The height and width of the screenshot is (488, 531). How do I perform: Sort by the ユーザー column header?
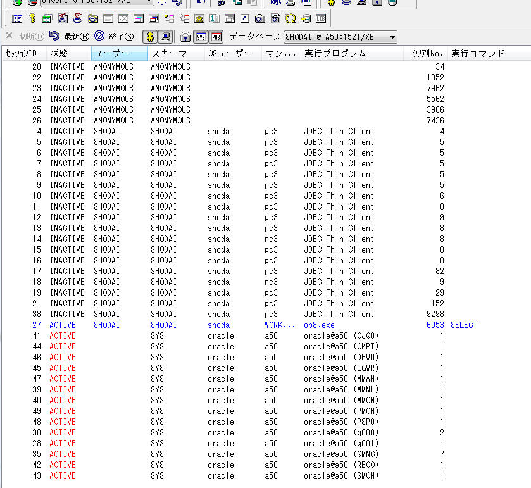coord(119,54)
